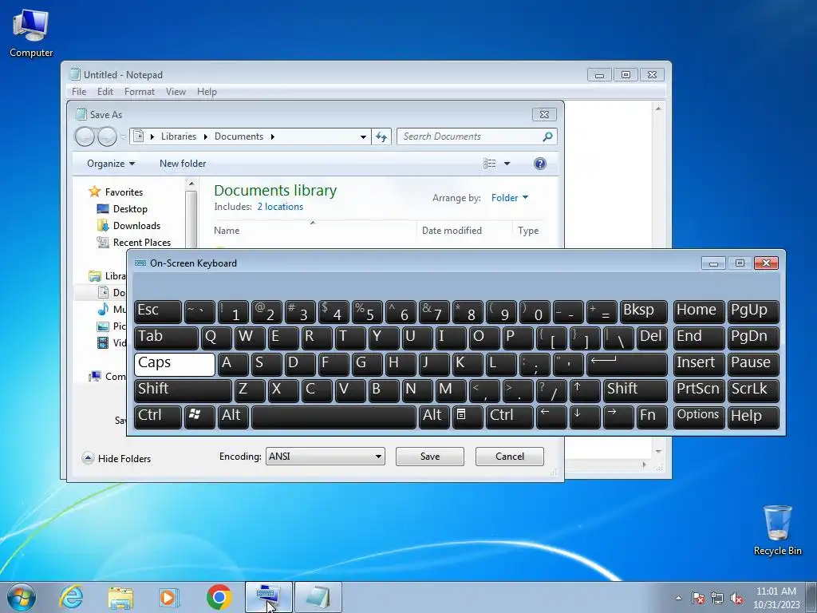Click the Action Center flag tray icon
This screenshot has width=817, height=613.
coord(697,599)
